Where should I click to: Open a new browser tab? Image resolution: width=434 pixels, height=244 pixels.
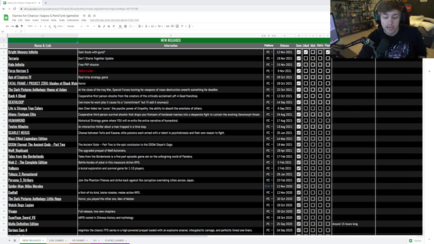coord(45,3)
